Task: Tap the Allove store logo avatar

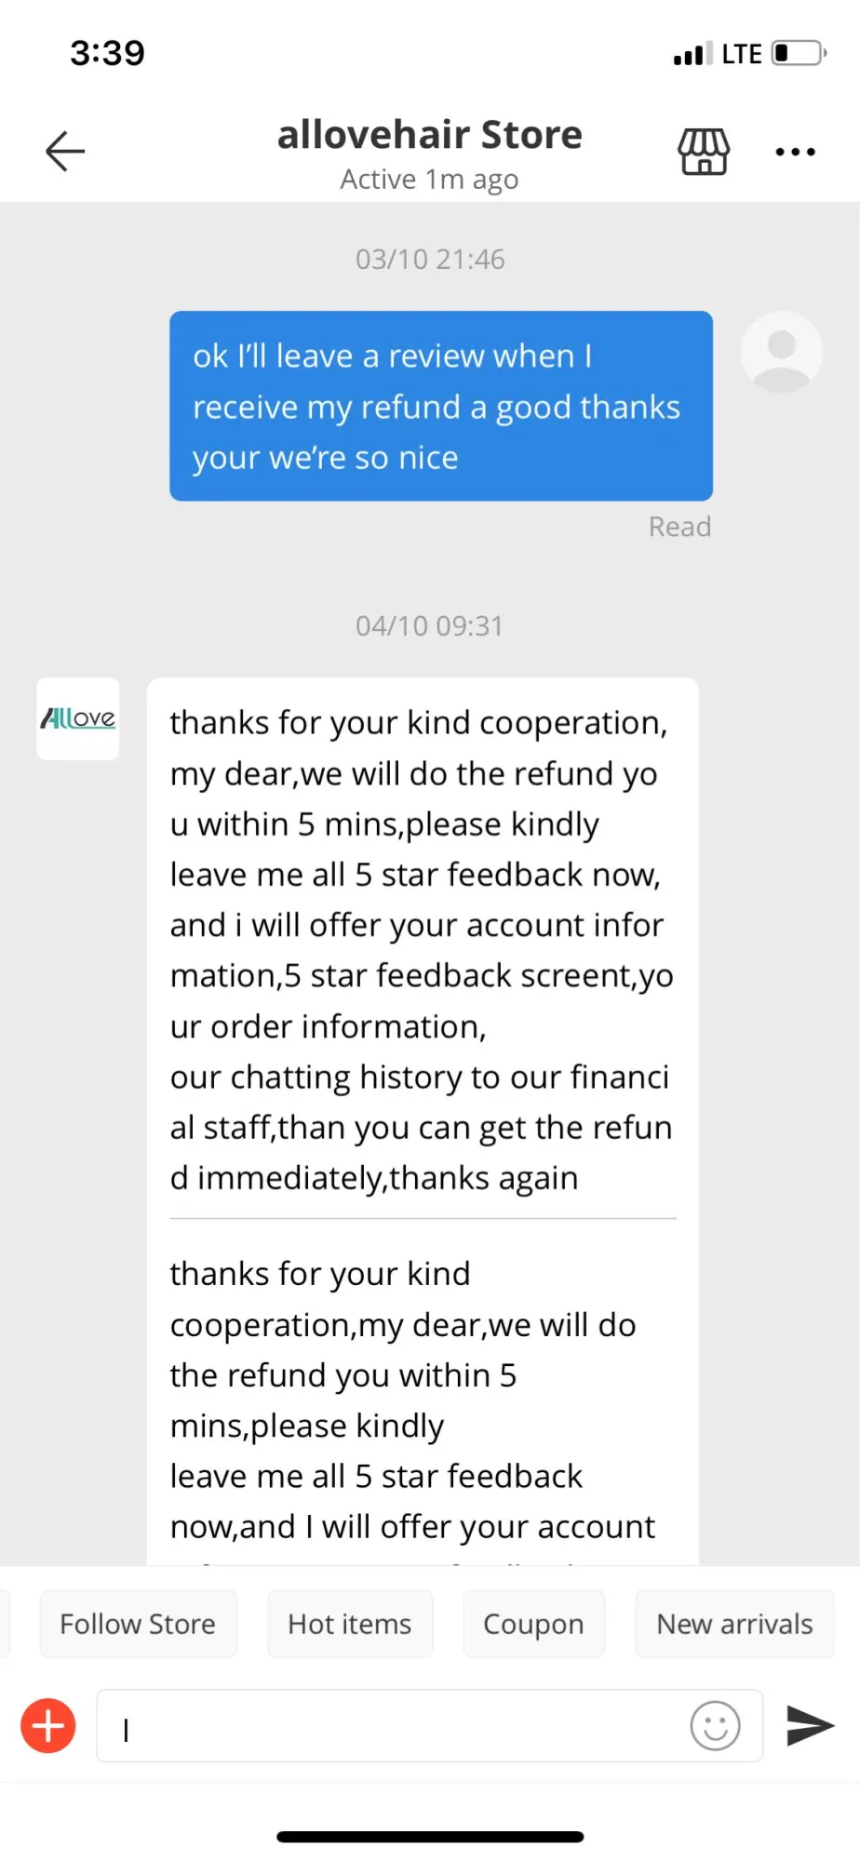Action: pyautogui.click(x=78, y=718)
